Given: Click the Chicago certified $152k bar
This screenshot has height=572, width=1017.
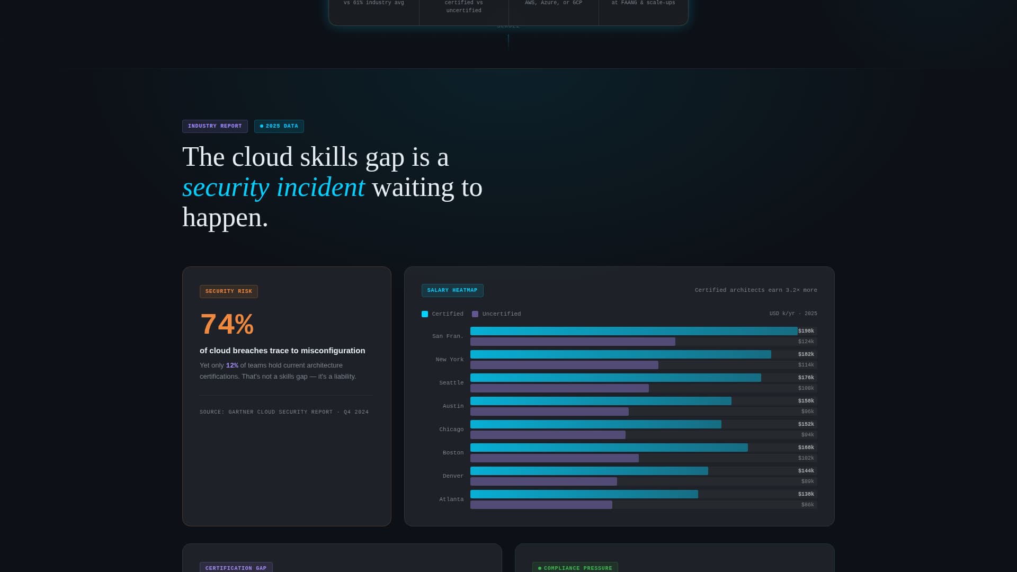Looking at the screenshot, I should click(595, 424).
